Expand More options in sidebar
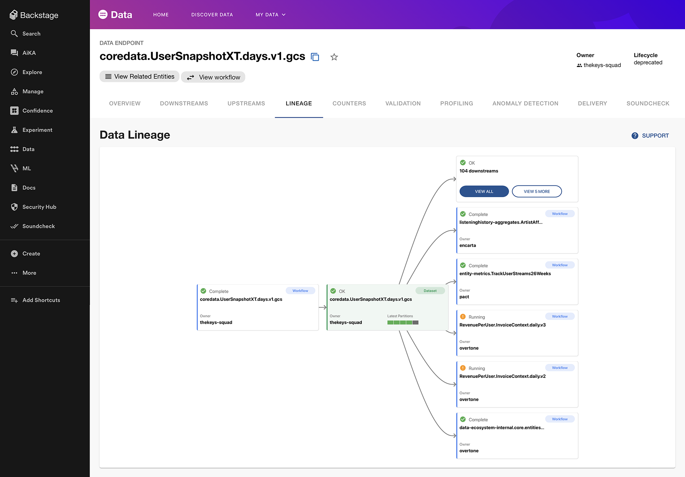The image size is (685, 477). 29,273
